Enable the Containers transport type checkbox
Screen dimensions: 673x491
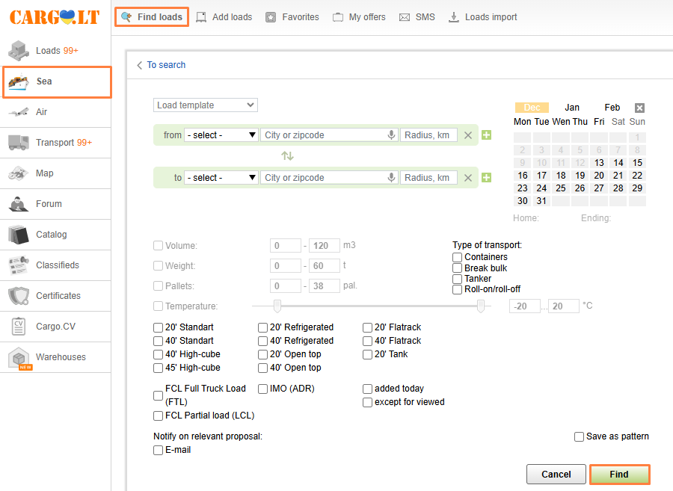[x=458, y=257]
